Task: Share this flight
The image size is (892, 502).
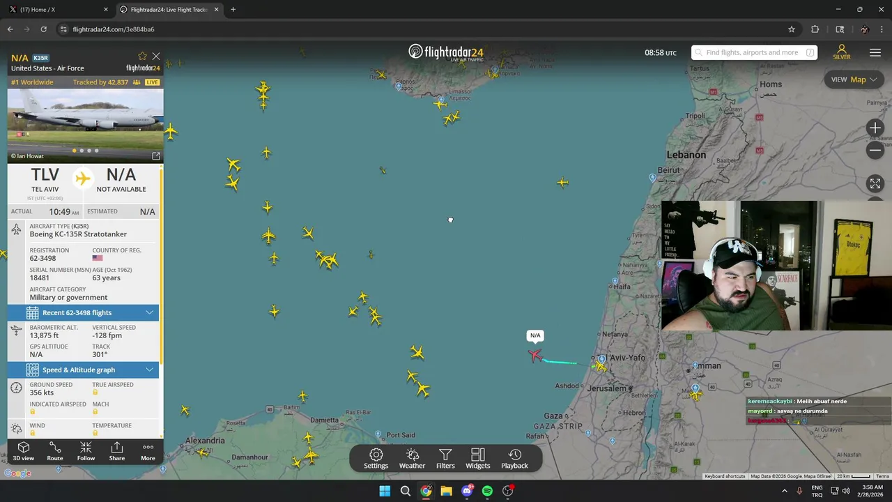Action: 117,451
